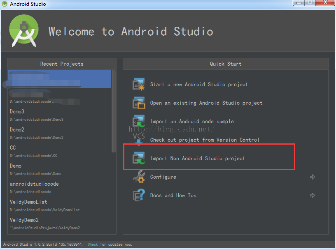The image size is (336, 249).
Task: Expand the Docs and How-Tos arrow
Action: click(x=313, y=195)
